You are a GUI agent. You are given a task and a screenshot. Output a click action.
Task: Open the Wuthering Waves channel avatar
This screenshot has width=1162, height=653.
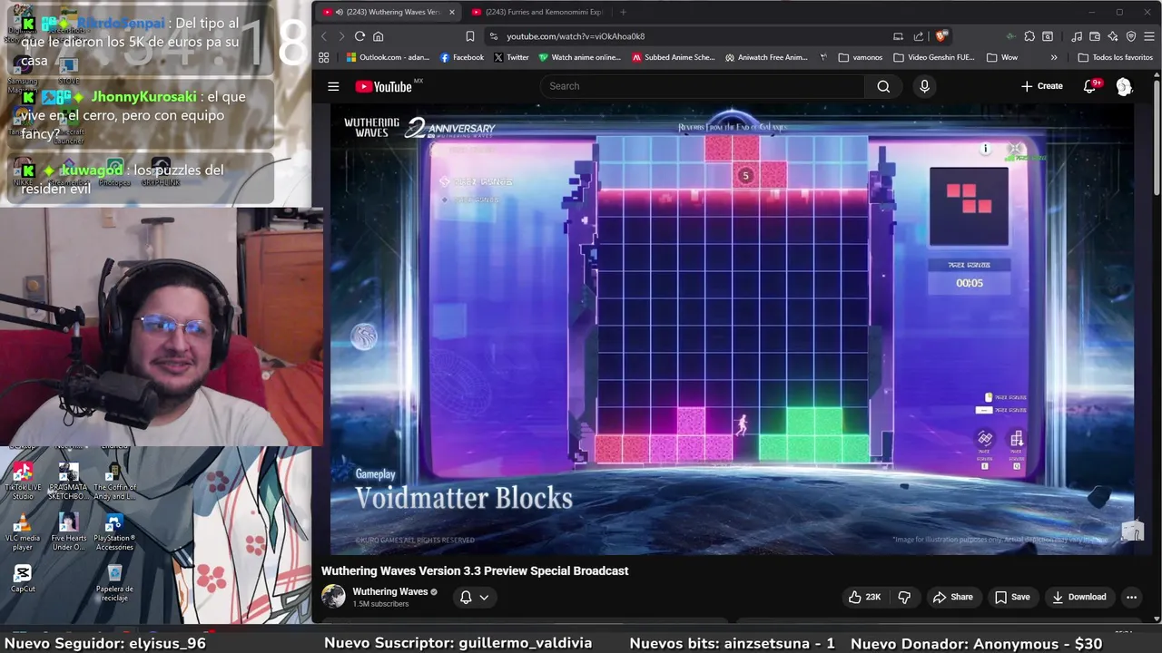point(333,596)
